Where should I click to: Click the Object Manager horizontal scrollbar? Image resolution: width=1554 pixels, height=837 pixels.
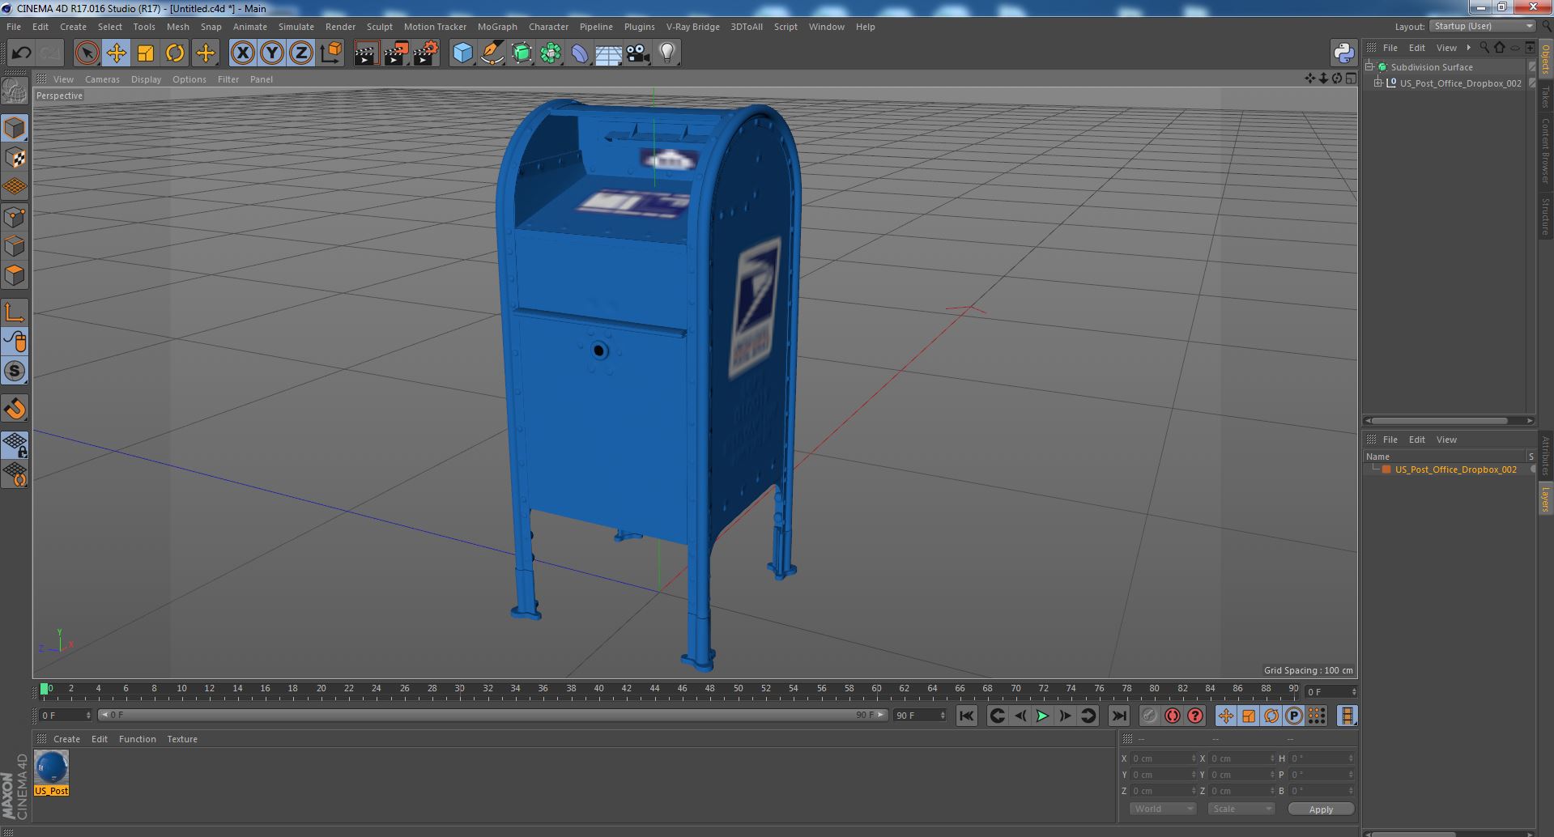click(x=1438, y=420)
